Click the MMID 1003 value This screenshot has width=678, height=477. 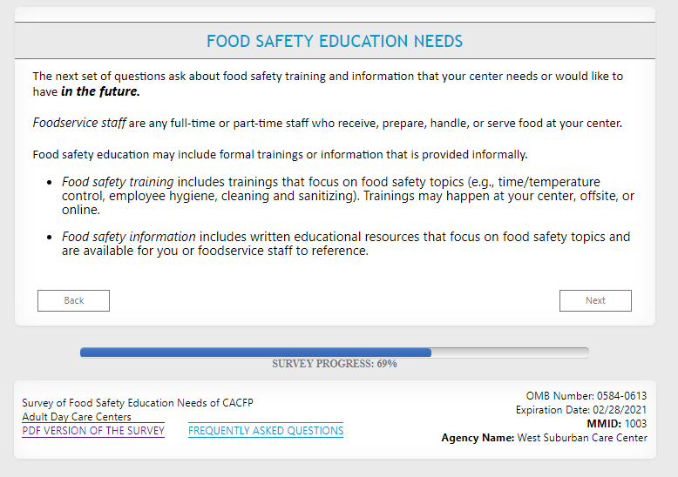click(x=635, y=424)
